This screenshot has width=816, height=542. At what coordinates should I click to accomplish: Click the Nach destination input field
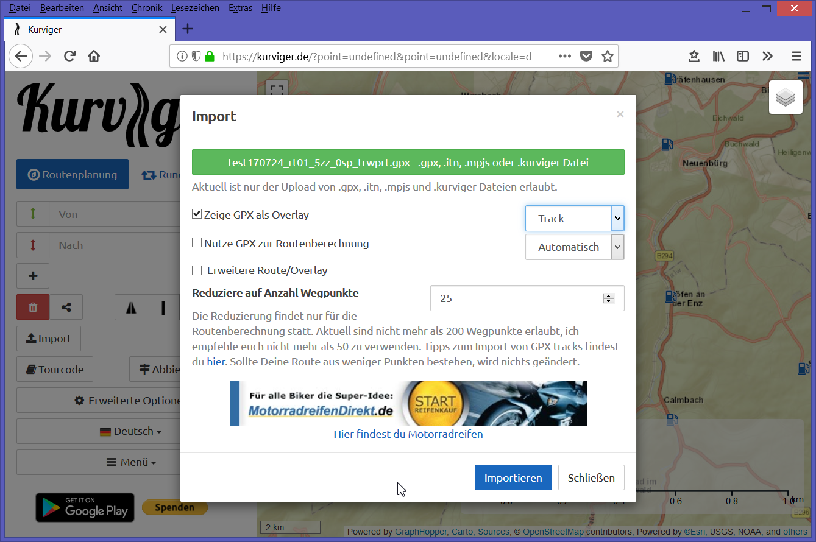click(x=115, y=245)
